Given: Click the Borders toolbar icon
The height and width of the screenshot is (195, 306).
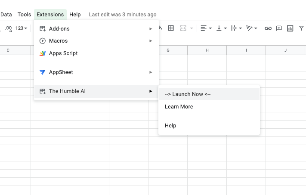Looking at the screenshot, I should click(x=171, y=28).
